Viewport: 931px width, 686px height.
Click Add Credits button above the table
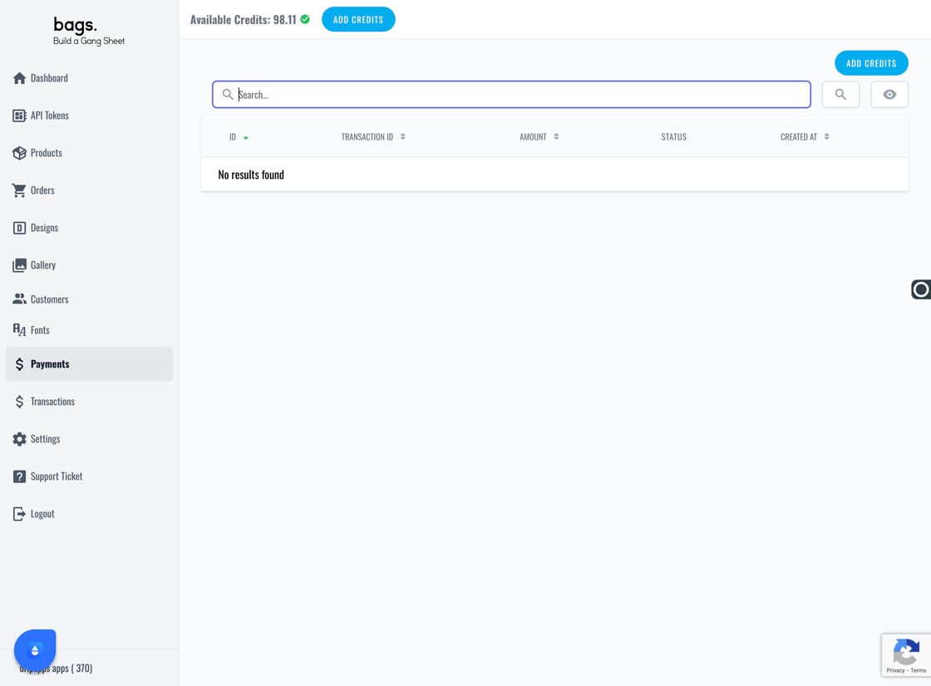tap(871, 63)
